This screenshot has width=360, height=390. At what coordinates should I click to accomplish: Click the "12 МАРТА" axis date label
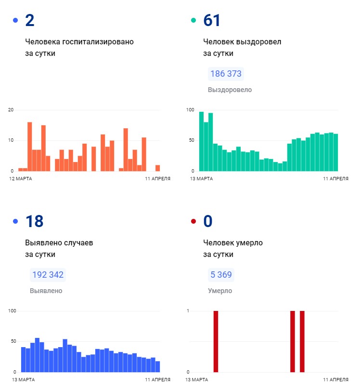click(x=22, y=179)
